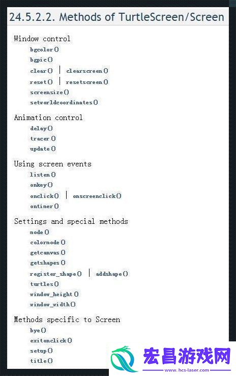Viewport: 236px width, 376px height.
Task: Open the window_height() link
Action: tap(54, 295)
